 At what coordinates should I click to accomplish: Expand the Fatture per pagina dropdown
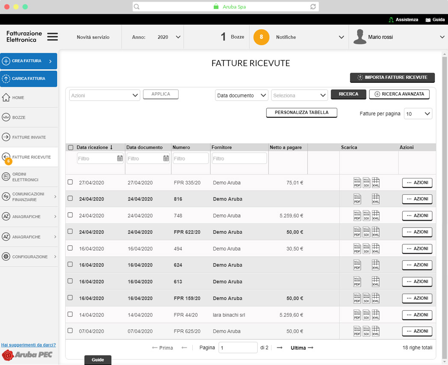pyautogui.click(x=418, y=114)
